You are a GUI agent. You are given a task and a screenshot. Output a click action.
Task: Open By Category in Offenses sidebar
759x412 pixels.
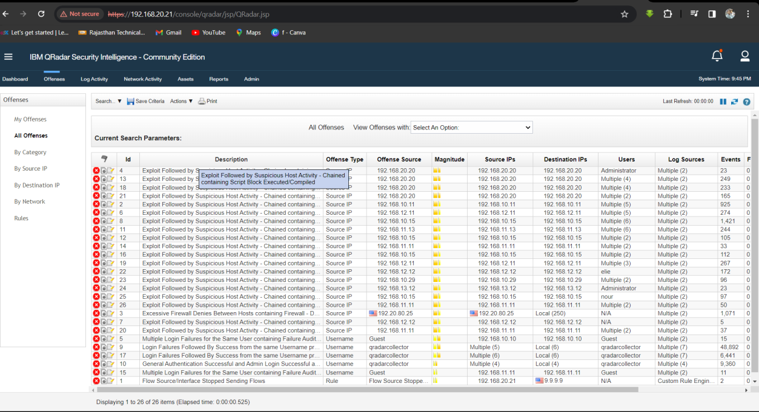click(30, 152)
